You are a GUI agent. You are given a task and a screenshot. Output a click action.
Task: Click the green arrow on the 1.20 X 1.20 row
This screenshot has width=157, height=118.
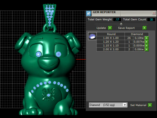(147, 42)
